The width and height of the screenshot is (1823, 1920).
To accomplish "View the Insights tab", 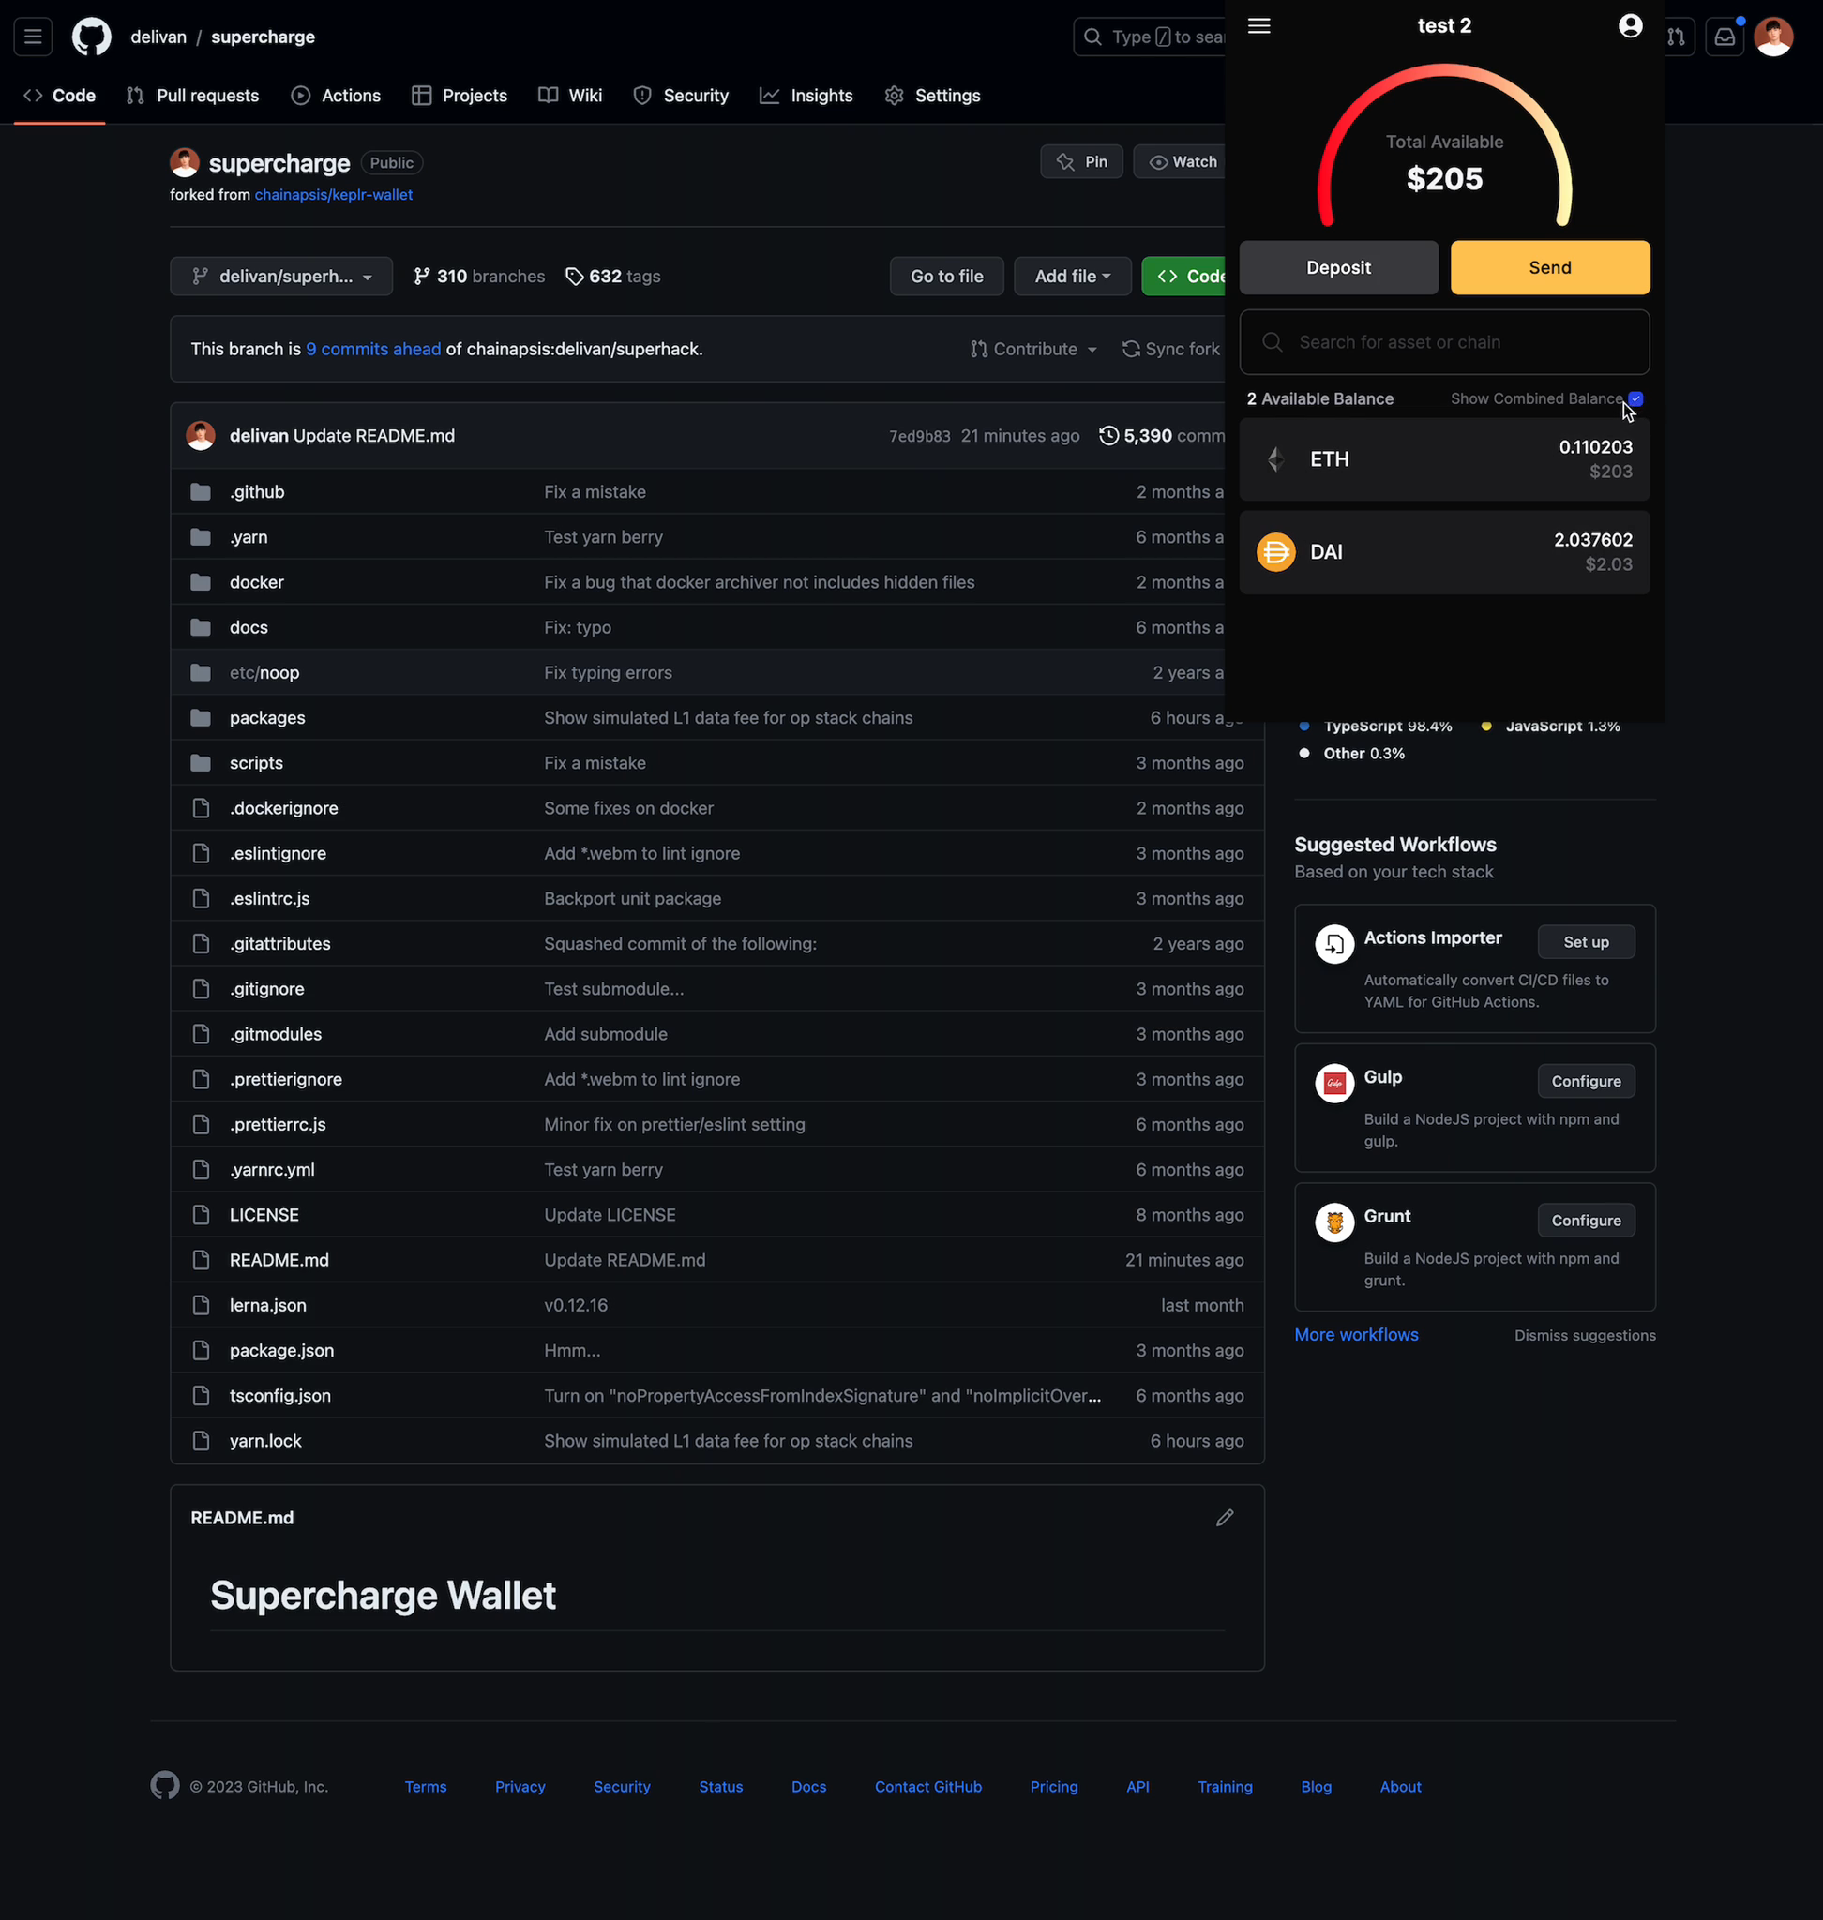I will 806,96.
